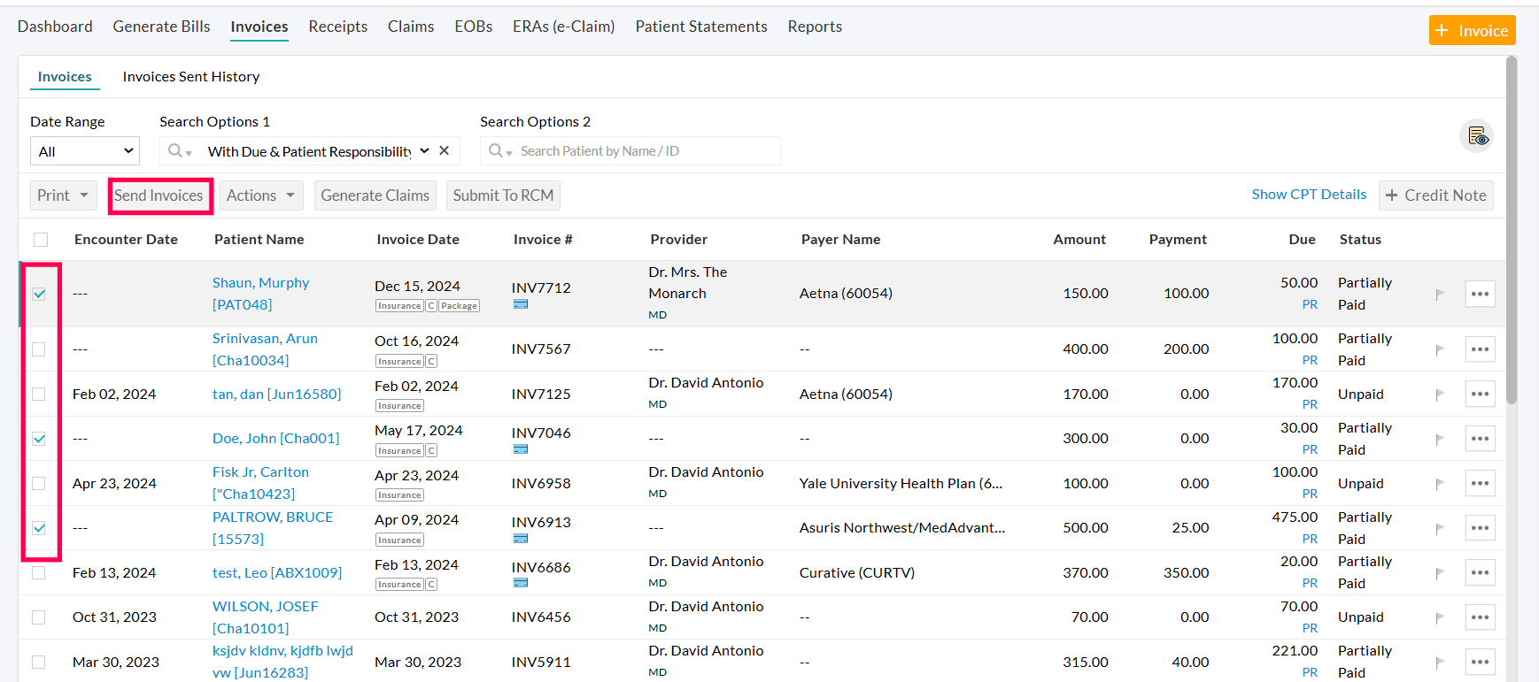Open the more options for INV6958
The height and width of the screenshot is (682, 1539).
coord(1480,484)
